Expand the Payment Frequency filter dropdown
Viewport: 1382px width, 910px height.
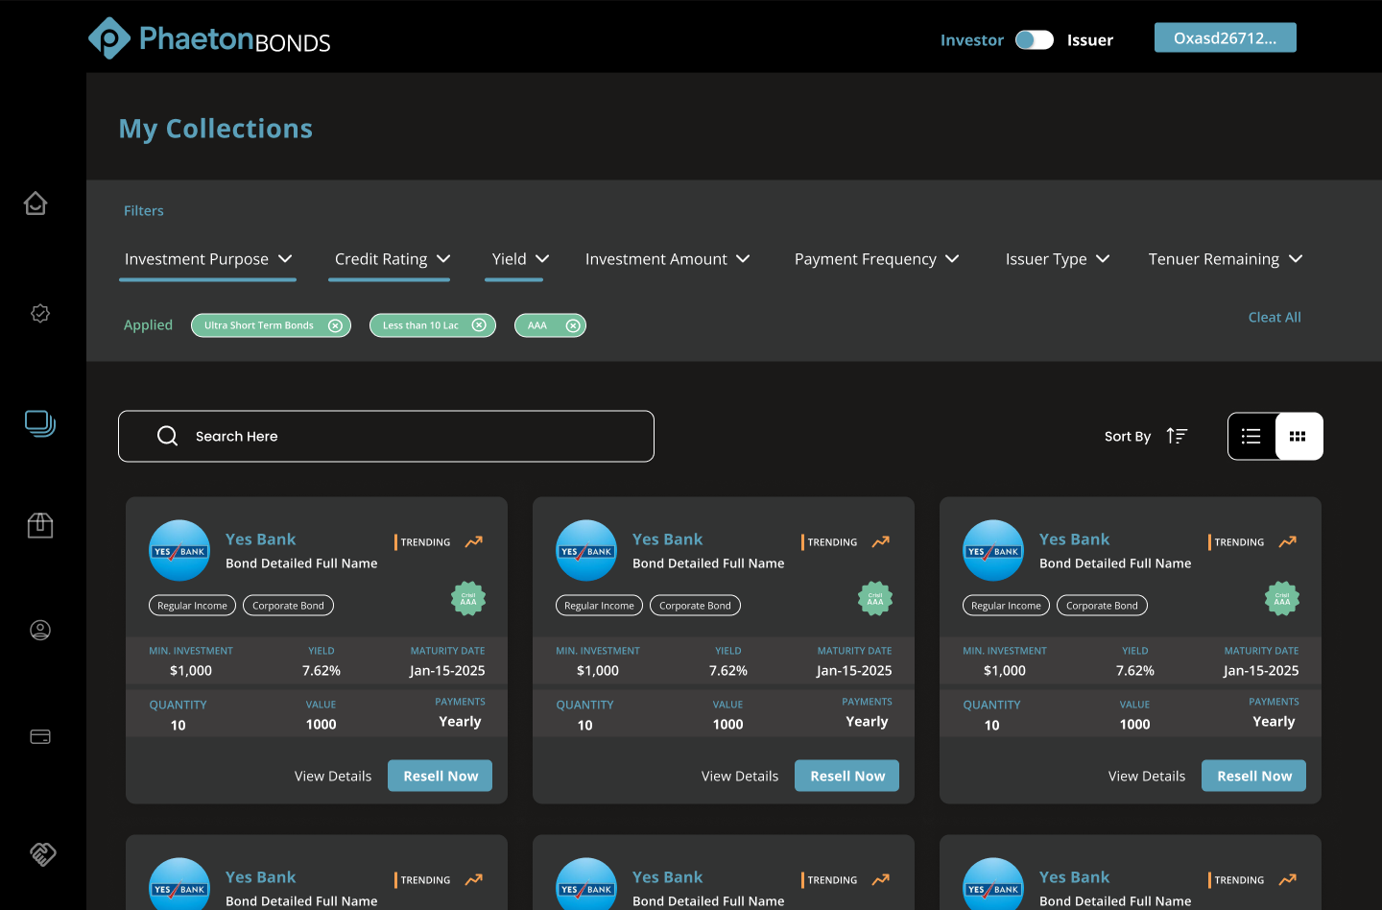click(876, 259)
